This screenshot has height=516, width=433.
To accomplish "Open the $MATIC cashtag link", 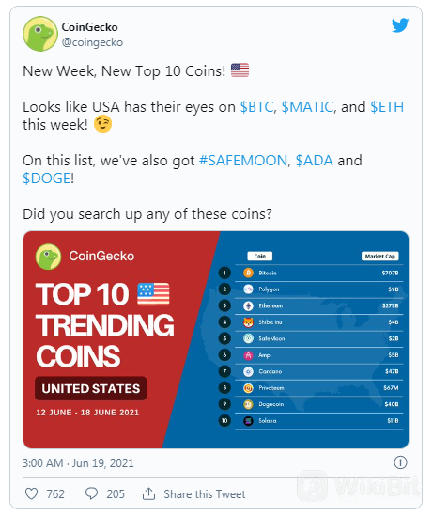I will pyautogui.click(x=307, y=107).
